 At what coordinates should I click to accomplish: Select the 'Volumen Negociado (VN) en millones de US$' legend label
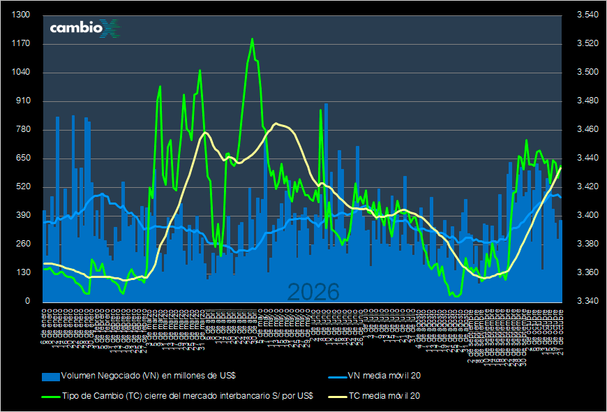pos(149,376)
